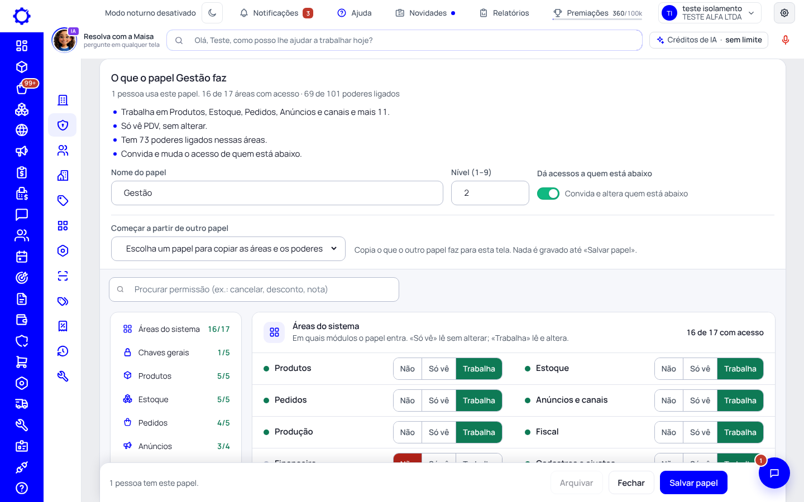The image size is (804, 502).
Task: Set Produtos access to Não
Action: 408,369
